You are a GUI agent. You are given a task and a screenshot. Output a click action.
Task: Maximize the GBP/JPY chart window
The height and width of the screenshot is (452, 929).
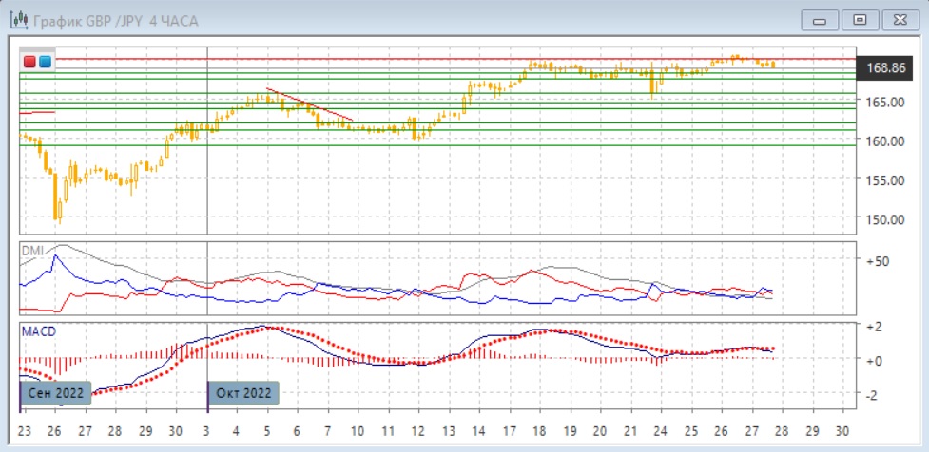860,20
